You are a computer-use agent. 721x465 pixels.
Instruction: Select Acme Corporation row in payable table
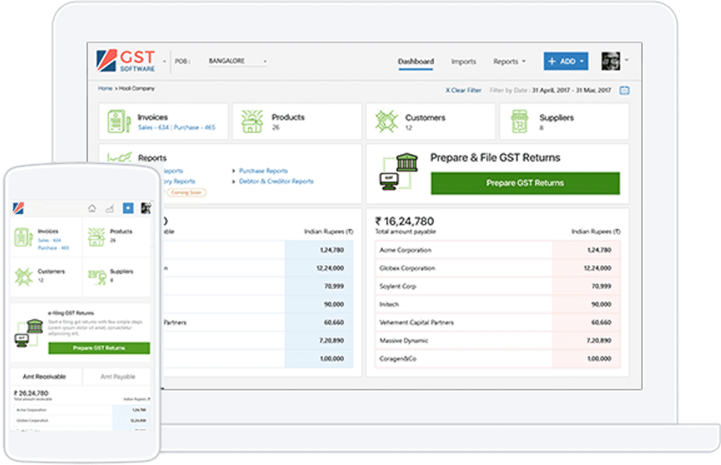click(x=497, y=249)
